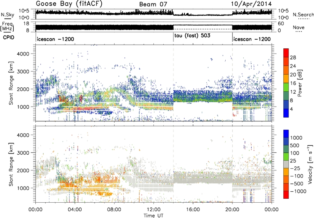Click the 'Velocity [m s-1]' colorbar label
This screenshot has height=218, width=314.
point(310,164)
